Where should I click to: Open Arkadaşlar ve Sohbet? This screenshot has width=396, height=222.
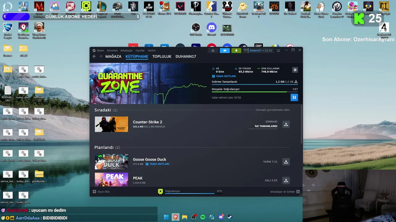(285, 191)
